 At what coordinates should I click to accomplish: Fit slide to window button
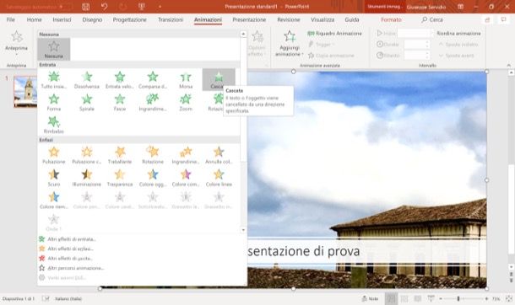pos(509,298)
